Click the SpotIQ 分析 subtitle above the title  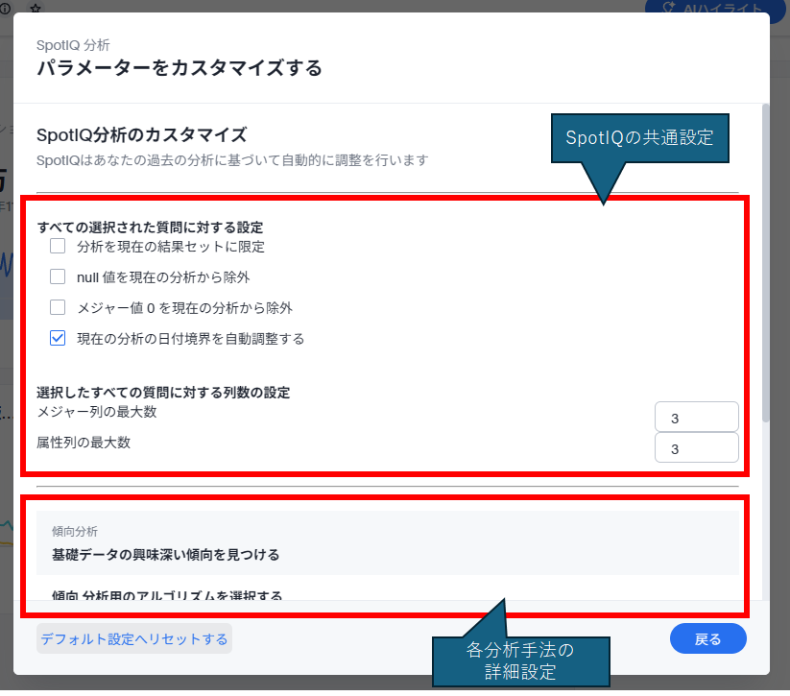73,44
